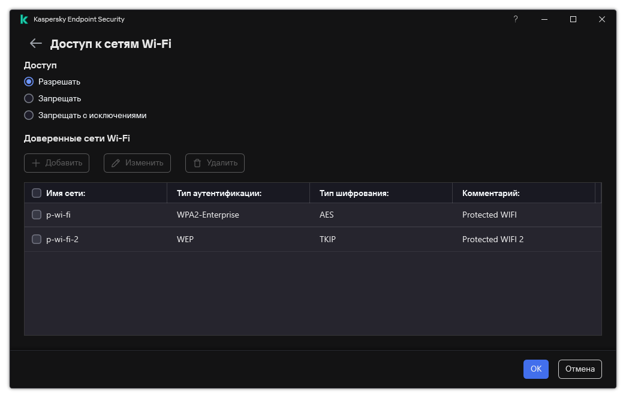
Task: Choose Запрещать с исключениями option
Action: coord(29,115)
